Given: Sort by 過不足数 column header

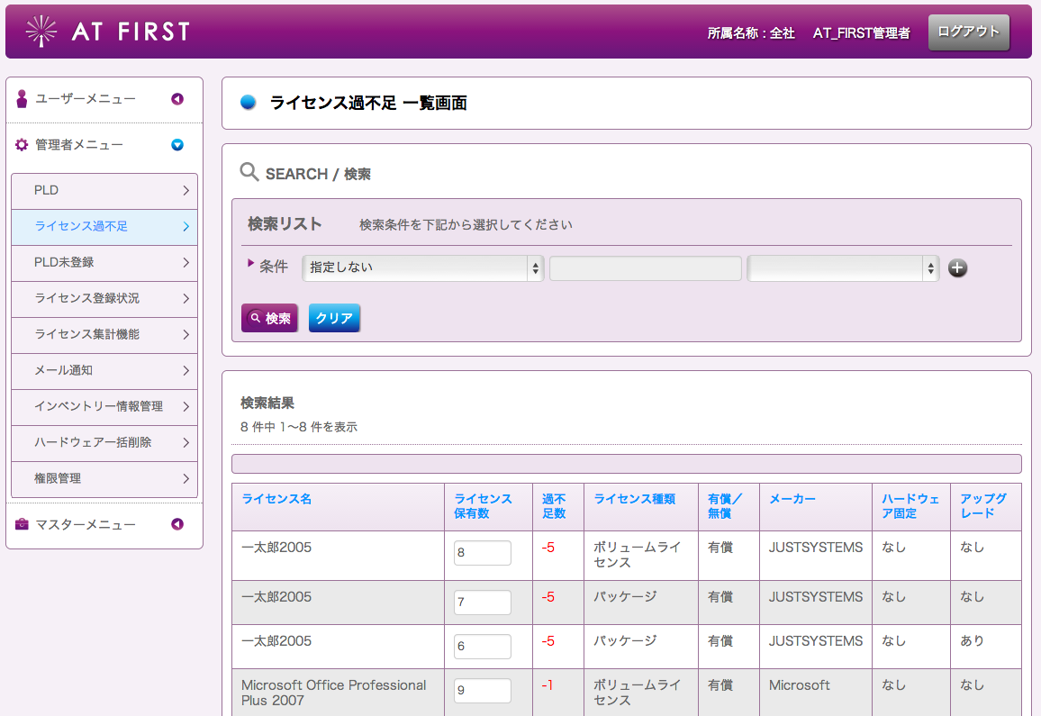Looking at the screenshot, I should pyautogui.click(x=554, y=506).
